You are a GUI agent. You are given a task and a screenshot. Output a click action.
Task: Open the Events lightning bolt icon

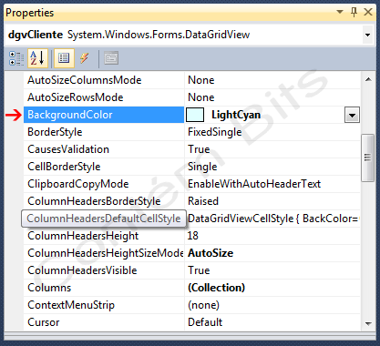(x=85, y=58)
